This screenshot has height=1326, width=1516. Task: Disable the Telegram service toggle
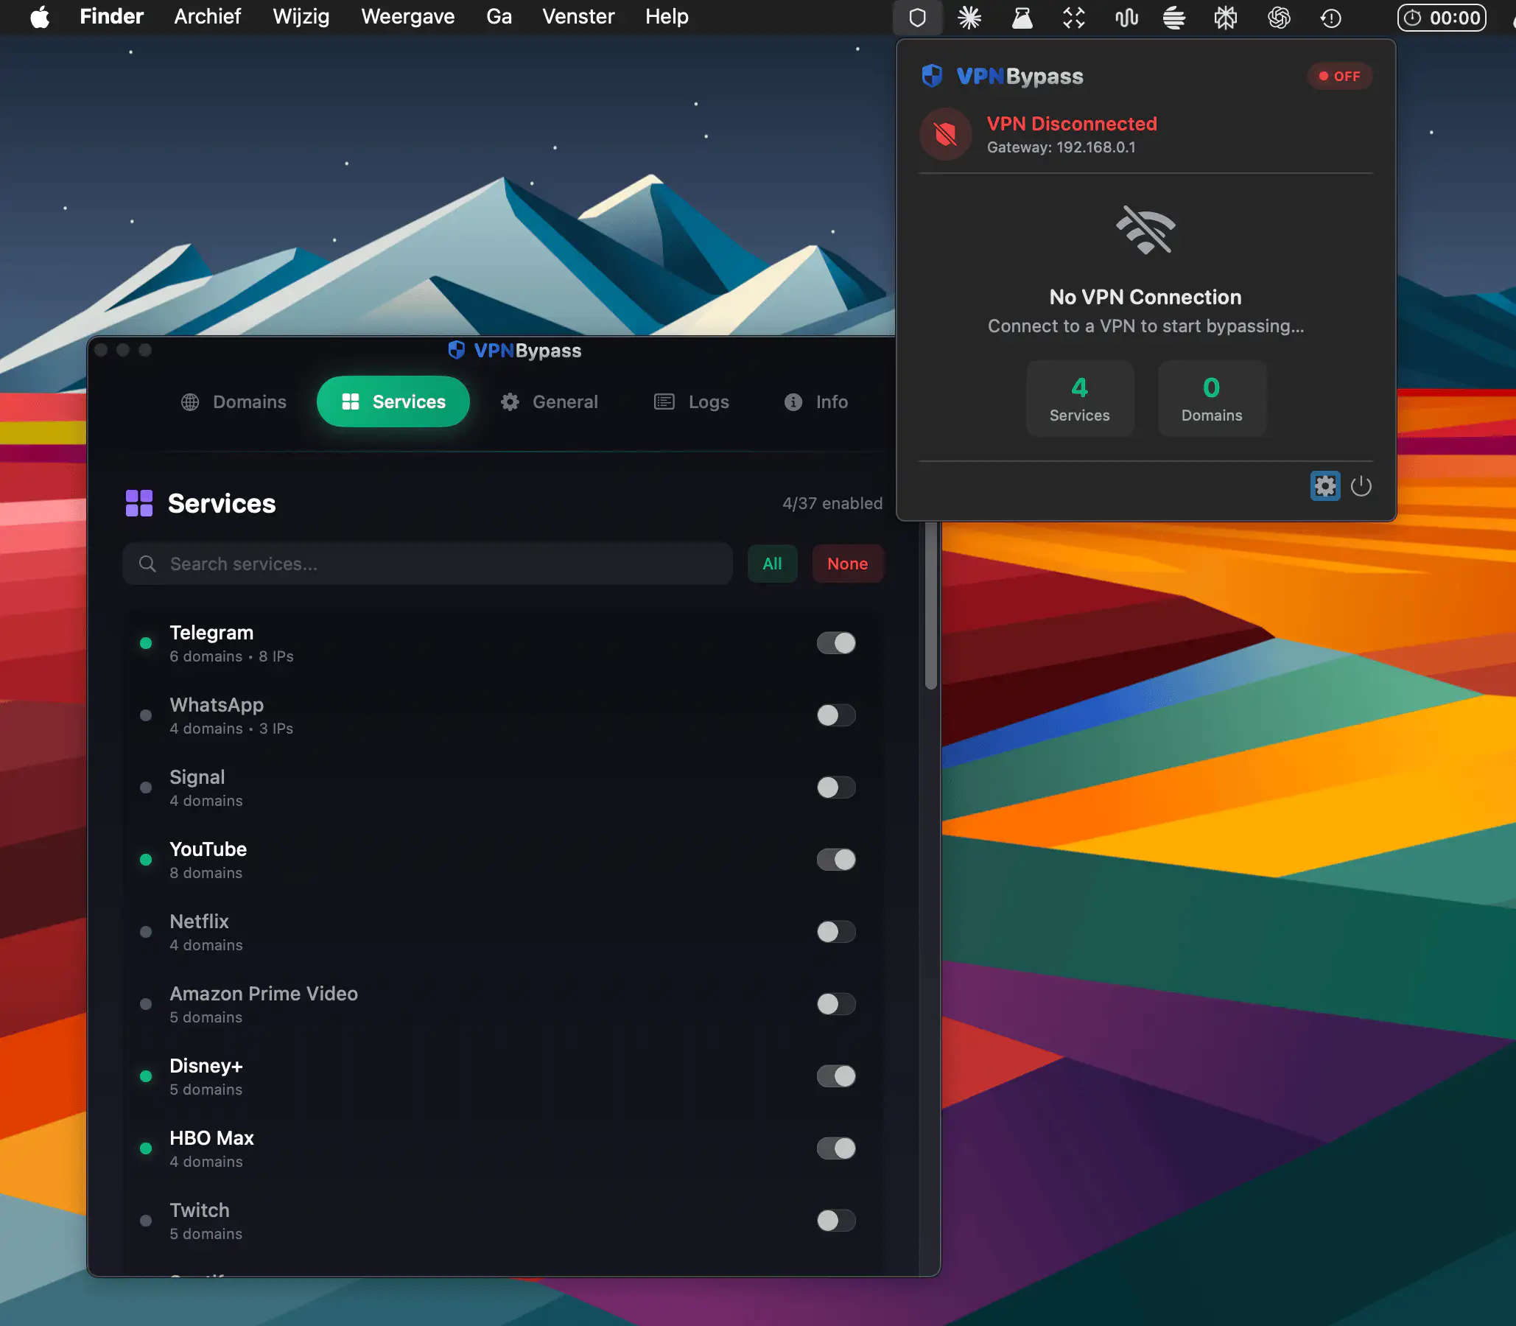point(835,643)
